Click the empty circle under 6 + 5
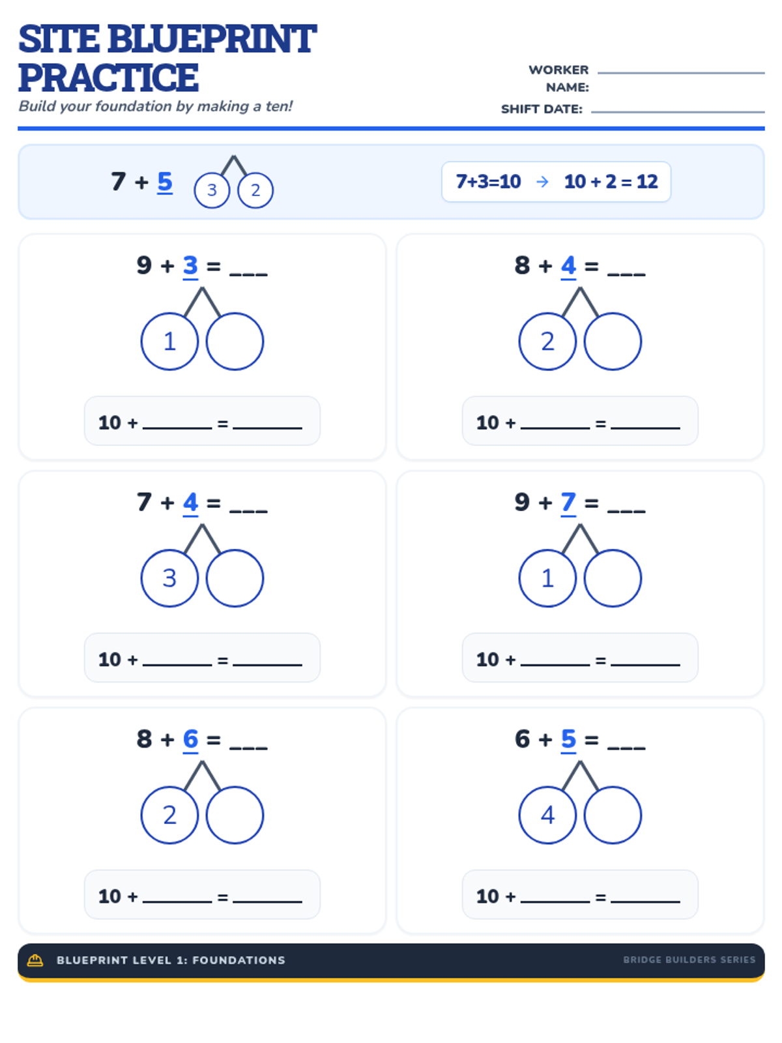The height and width of the screenshot is (1043, 782). 613,815
